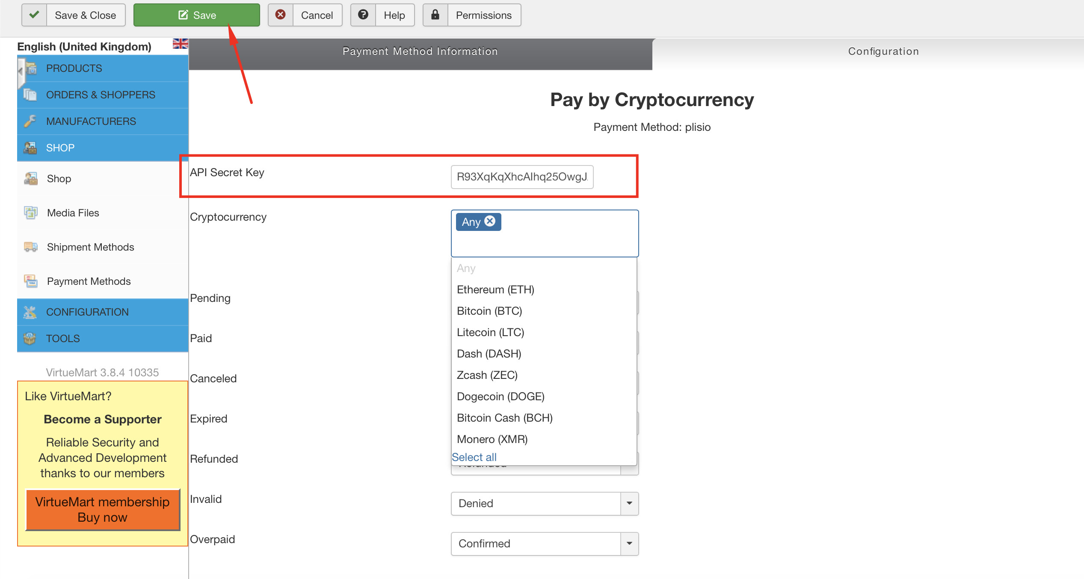Click the Become a Supporter text

[x=103, y=419]
